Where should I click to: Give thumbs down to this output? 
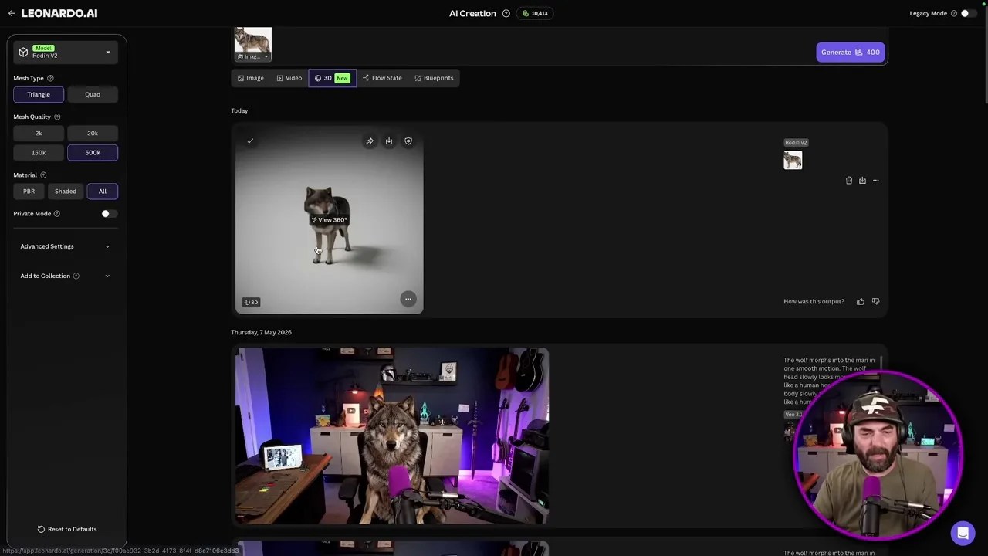click(875, 301)
